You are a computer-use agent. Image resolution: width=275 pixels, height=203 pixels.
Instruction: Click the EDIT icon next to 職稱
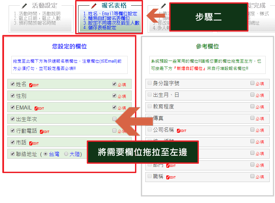point(171,177)
